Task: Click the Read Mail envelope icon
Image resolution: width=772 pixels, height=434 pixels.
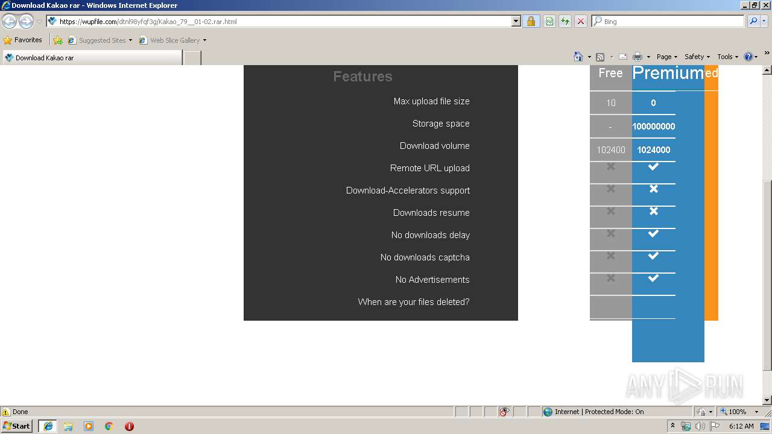Action: tap(623, 57)
